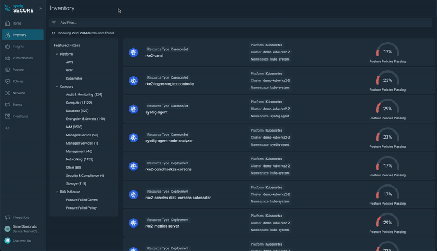Filter by Kubernetes platform
This screenshot has width=437, height=251.
74,79
